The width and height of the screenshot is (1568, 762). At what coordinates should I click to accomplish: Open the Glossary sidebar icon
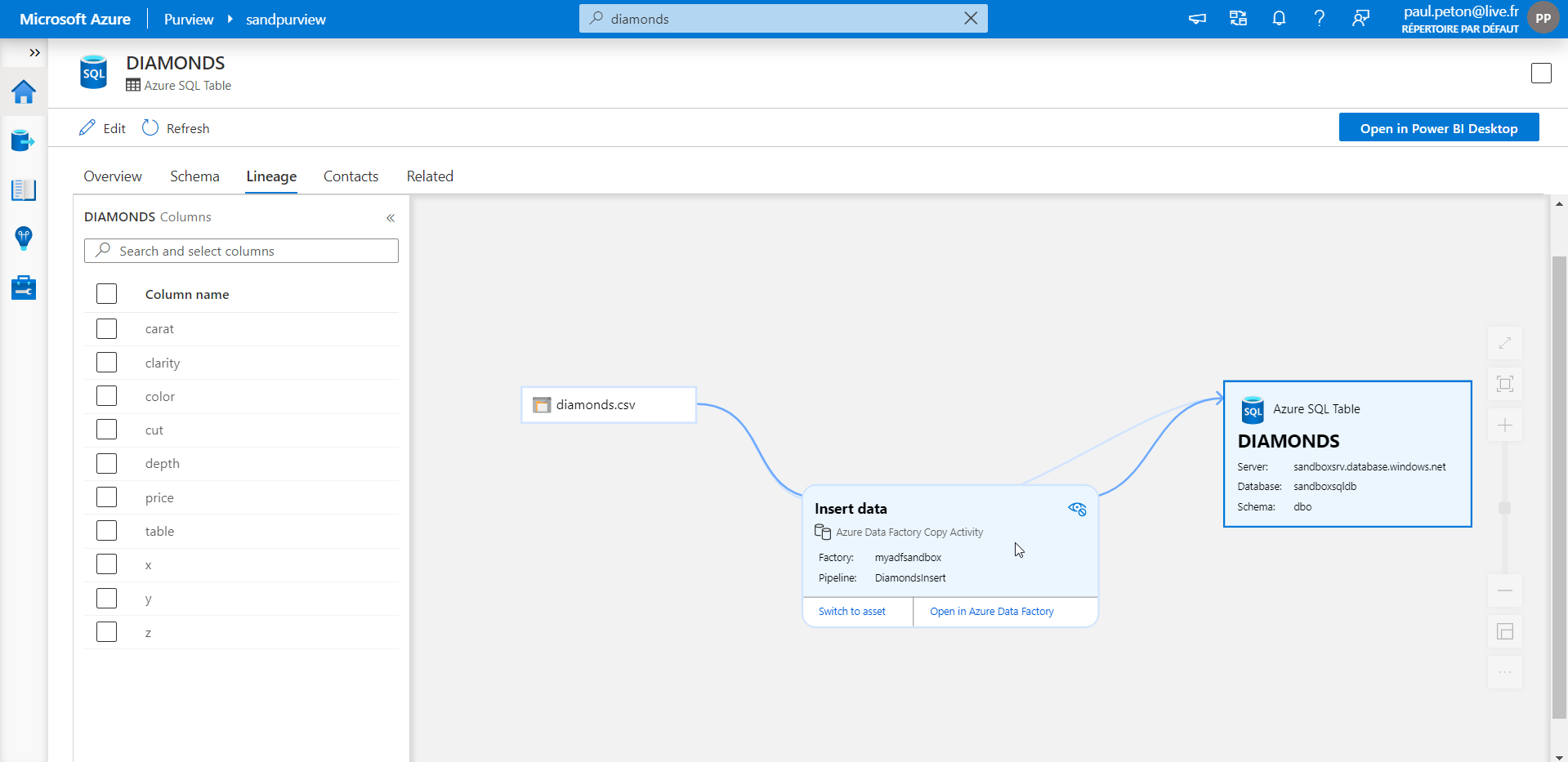pos(24,189)
